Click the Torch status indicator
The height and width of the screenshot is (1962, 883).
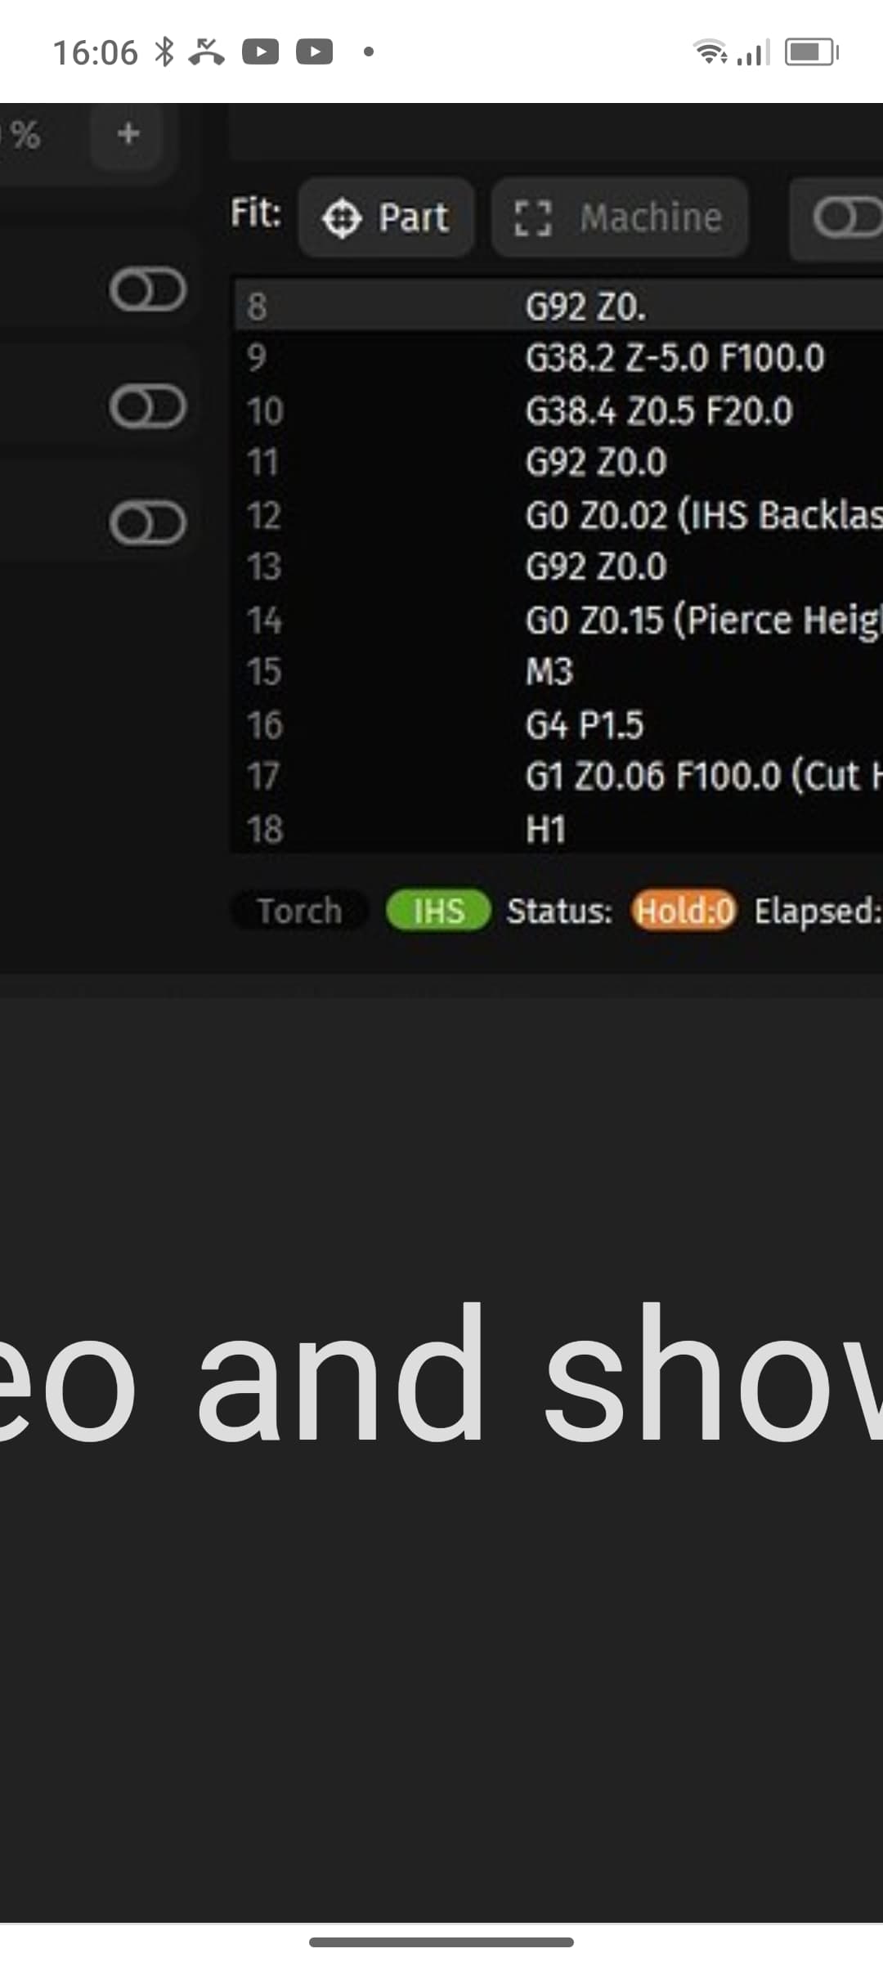(x=299, y=911)
